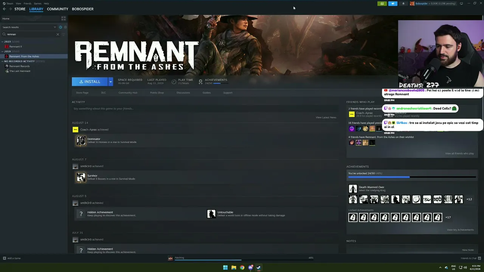Click the achievements progress bar

(x=412, y=177)
